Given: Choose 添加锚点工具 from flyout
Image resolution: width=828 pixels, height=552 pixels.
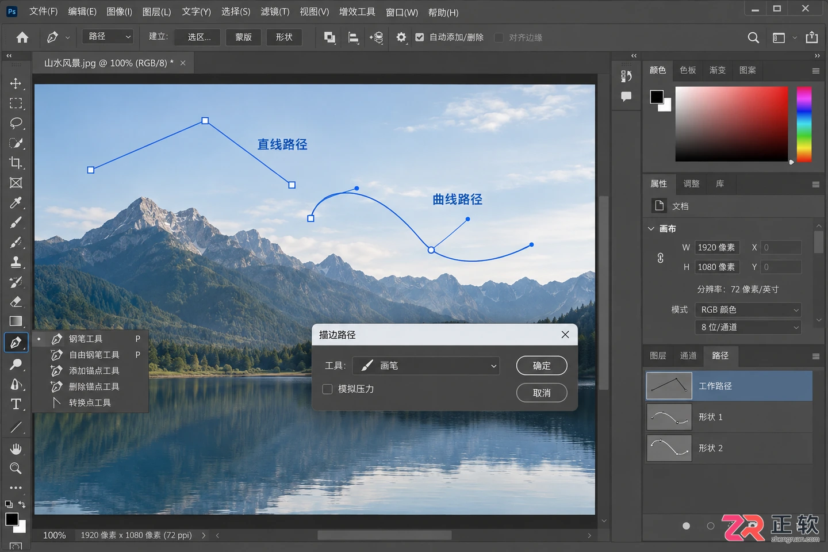Looking at the screenshot, I should (x=94, y=371).
